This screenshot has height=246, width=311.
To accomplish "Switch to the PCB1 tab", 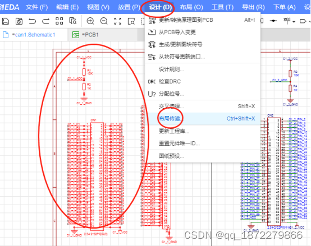I will coord(103,35).
